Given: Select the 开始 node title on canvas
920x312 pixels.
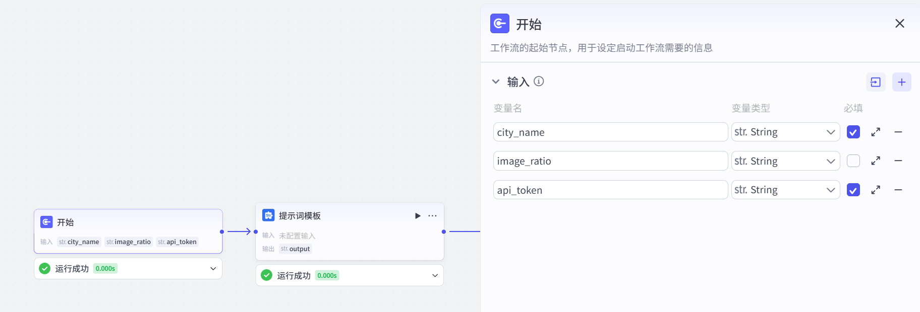Looking at the screenshot, I should (x=66, y=222).
